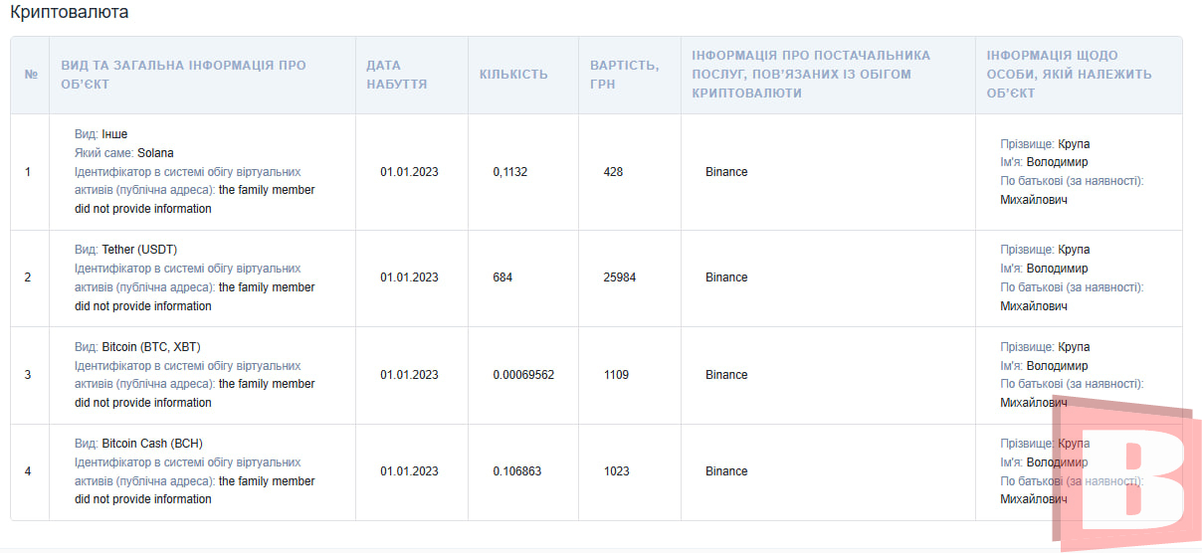
Task: Click the value 1109 in the Bitcoin row
Action: [x=617, y=375]
